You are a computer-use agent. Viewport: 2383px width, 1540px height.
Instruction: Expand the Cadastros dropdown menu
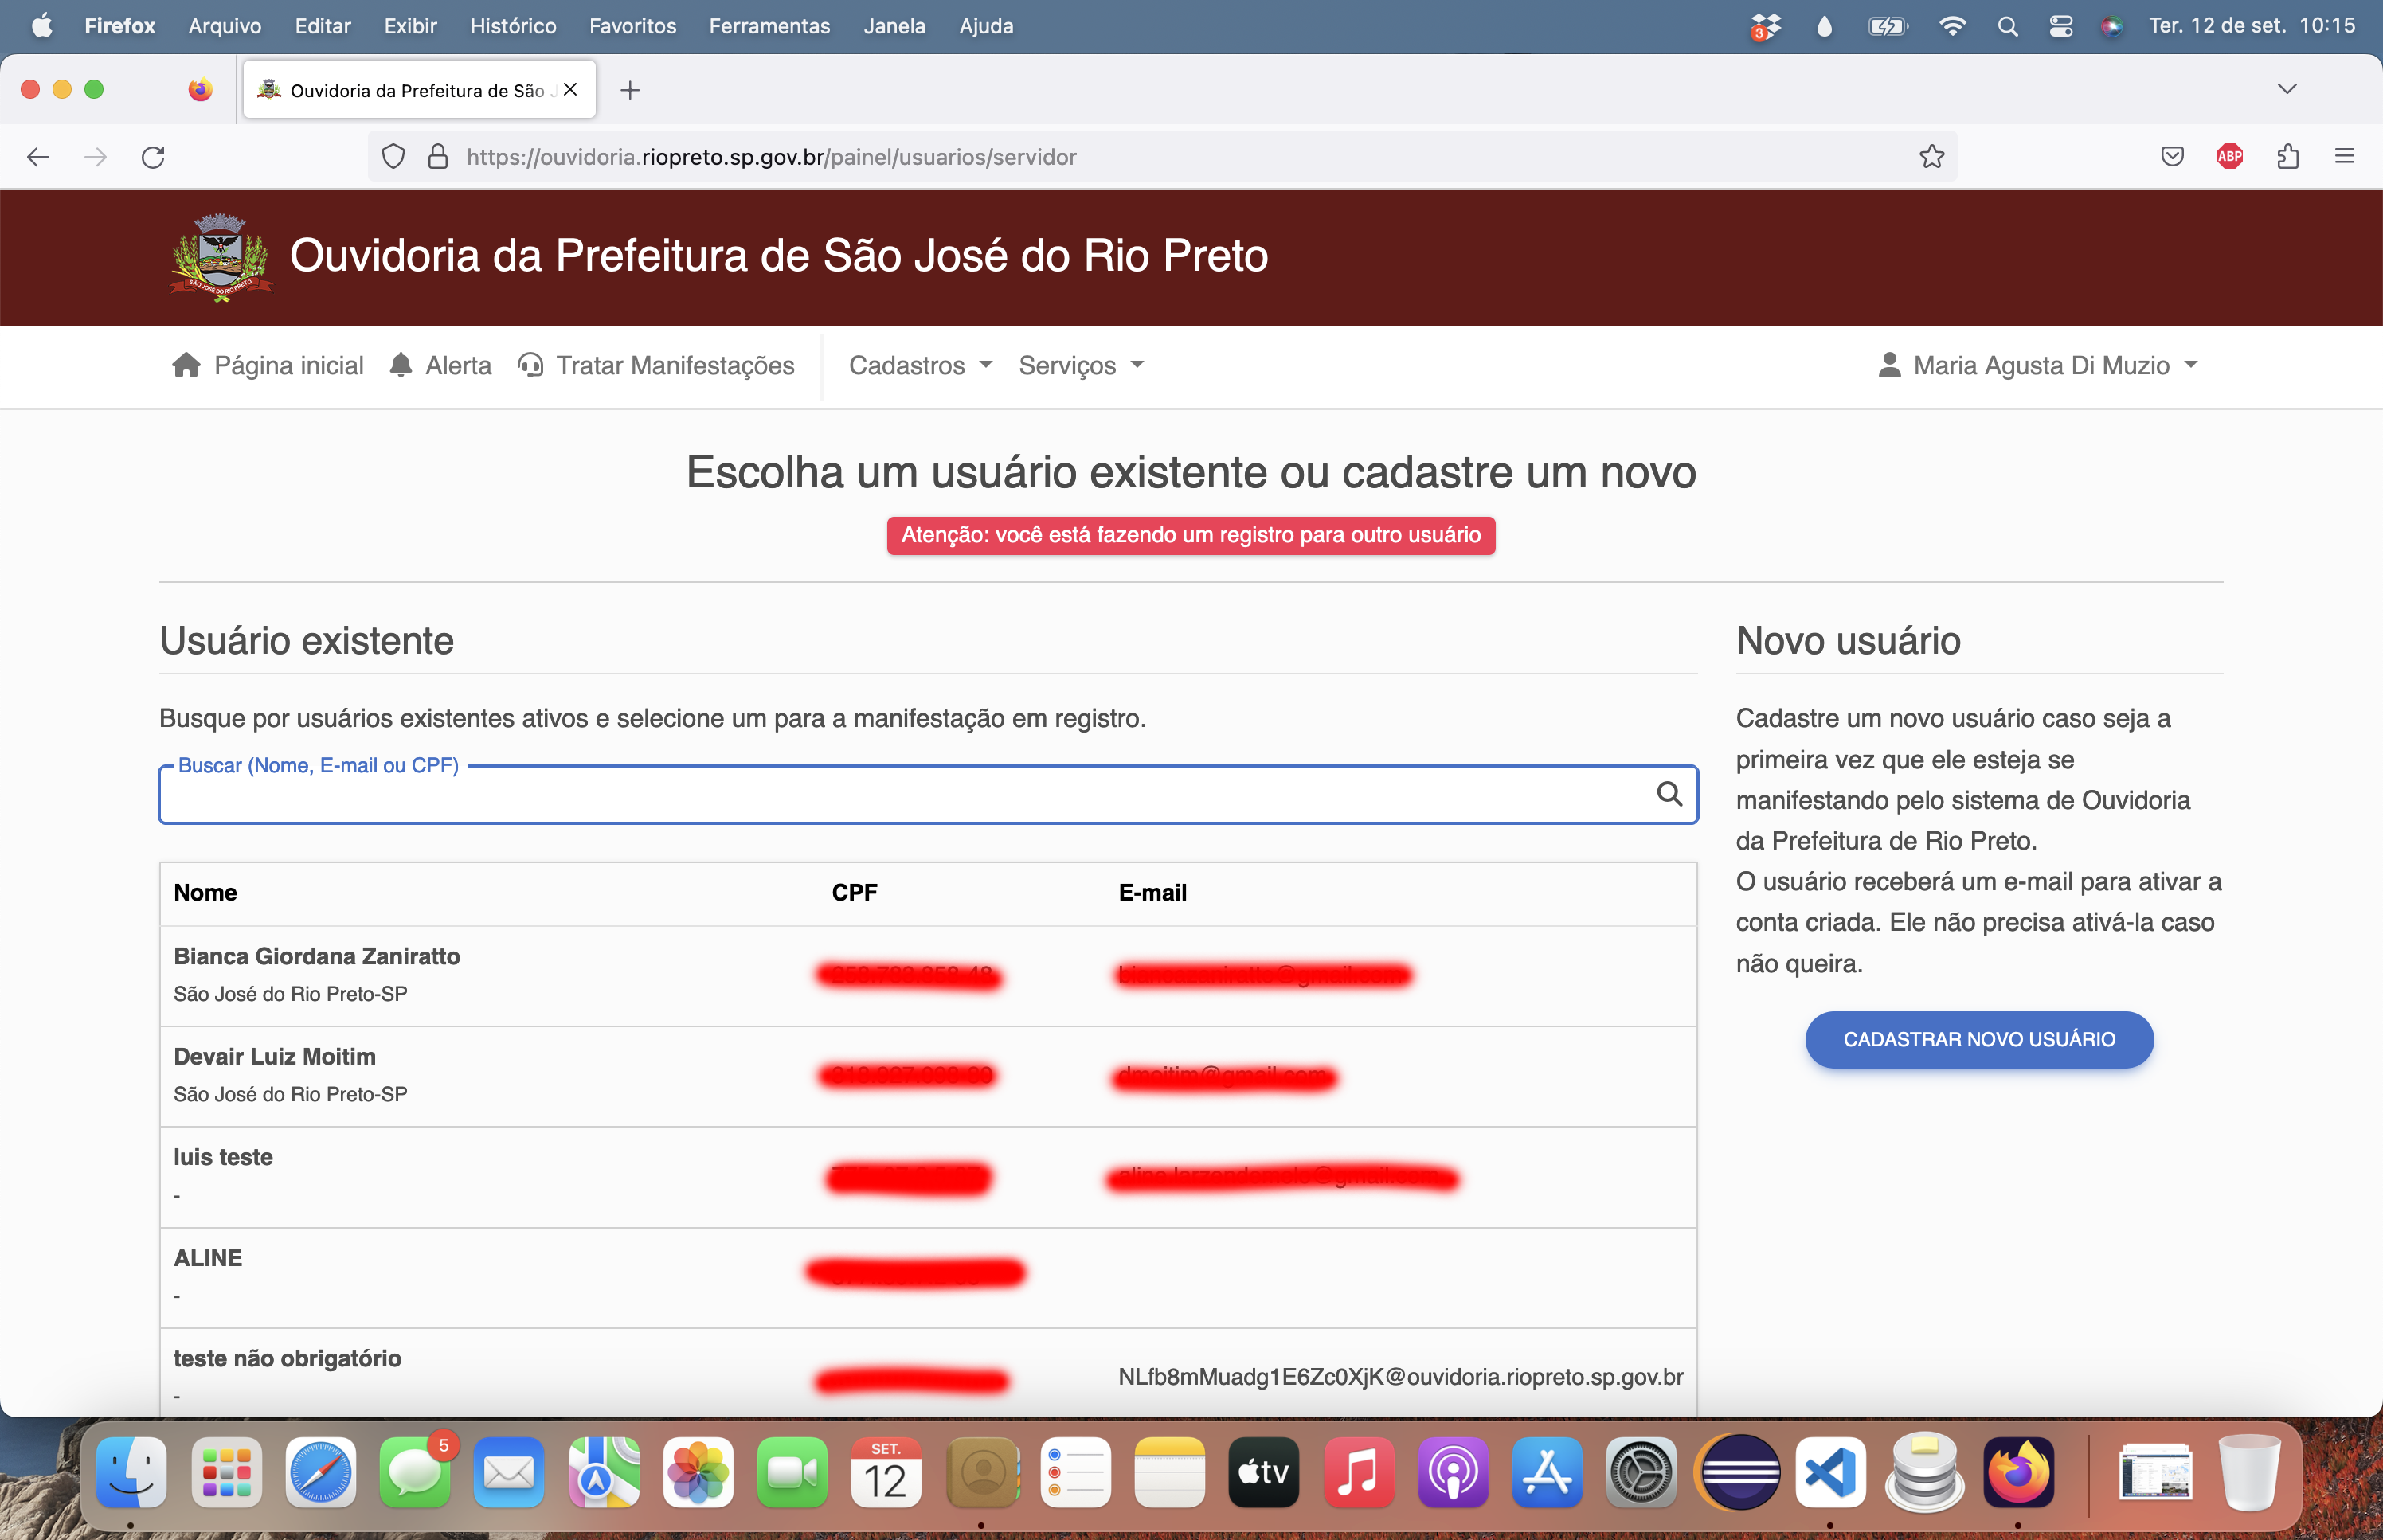pyautogui.click(x=920, y=365)
